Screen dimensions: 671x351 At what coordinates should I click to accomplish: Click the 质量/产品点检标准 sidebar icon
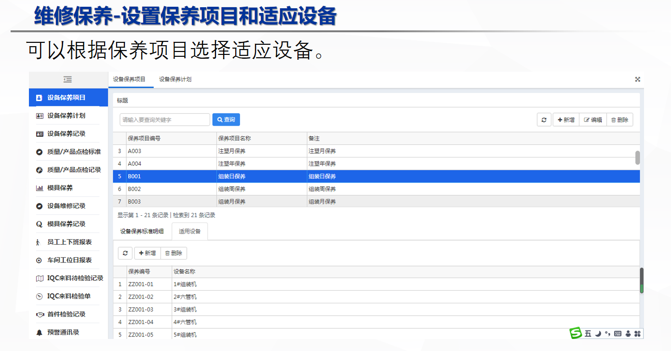pyautogui.click(x=40, y=152)
